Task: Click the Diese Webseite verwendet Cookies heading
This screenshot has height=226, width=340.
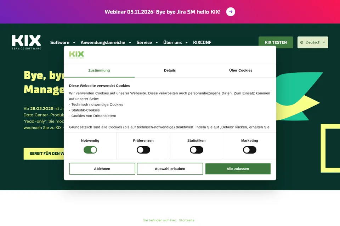Action: pyautogui.click(x=100, y=86)
